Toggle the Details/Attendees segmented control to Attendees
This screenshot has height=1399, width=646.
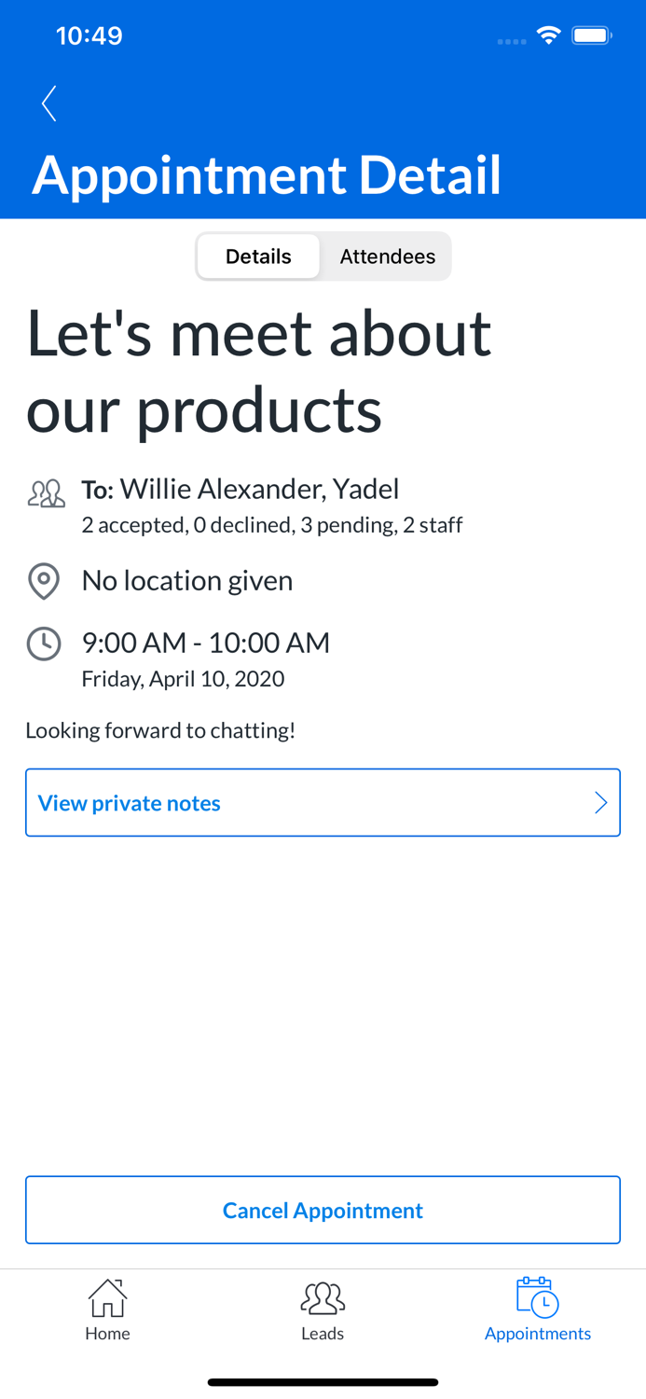tap(387, 256)
